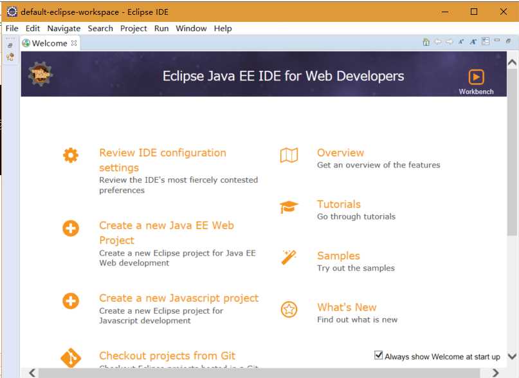Viewport: 519px width, 378px height.
Task: Click the plus icon for Java EE Web Project
Action: point(71,228)
